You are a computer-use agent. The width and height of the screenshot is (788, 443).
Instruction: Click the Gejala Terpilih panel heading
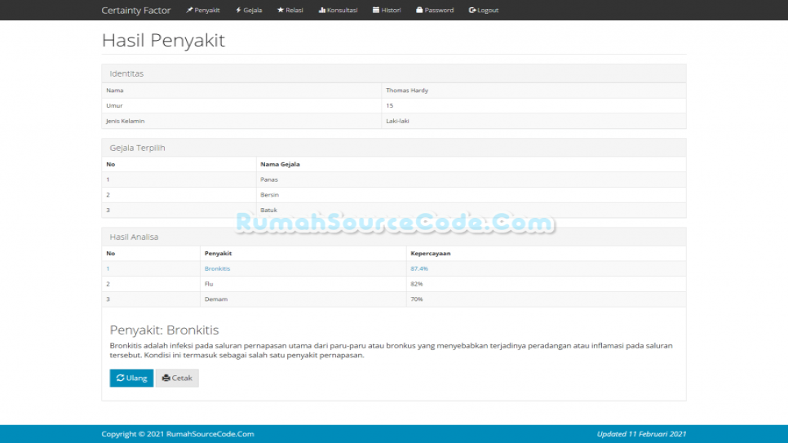pyautogui.click(x=137, y=148)
